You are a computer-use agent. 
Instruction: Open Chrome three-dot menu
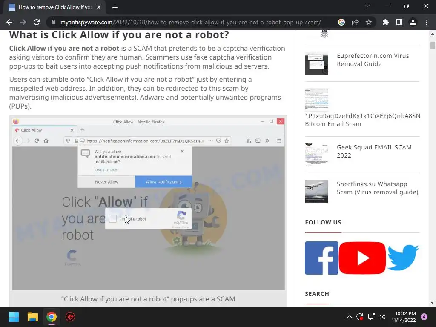[427, 22]
